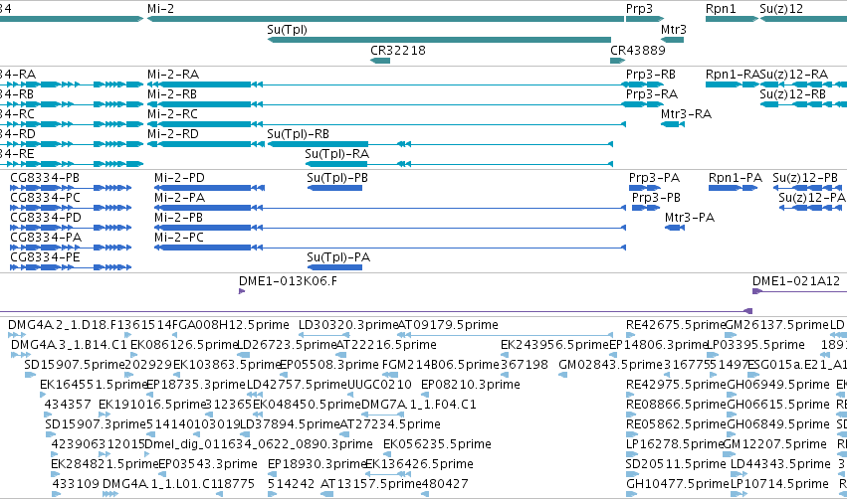The image size is (847, 499).
Task: Select the LP16278.5prime EST label
Action: [x=674, y=444]
